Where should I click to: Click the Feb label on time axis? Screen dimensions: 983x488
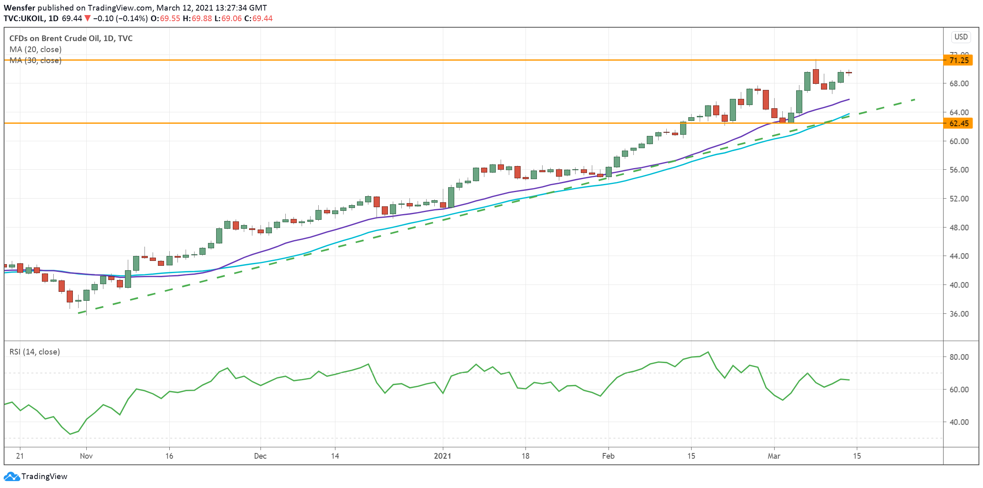[x=608, y=456]
